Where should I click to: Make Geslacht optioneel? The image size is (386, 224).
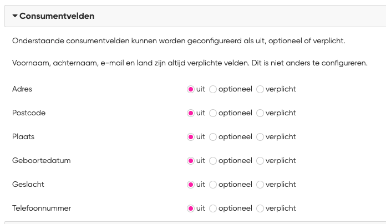click(x=213, y=184)
